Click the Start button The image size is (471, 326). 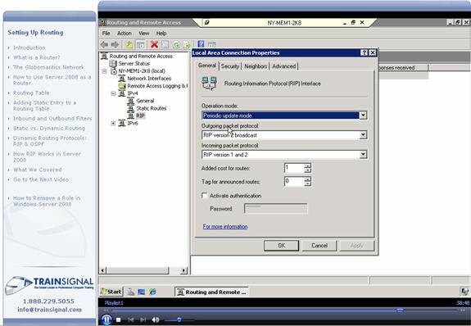click(x=111, y=292)
